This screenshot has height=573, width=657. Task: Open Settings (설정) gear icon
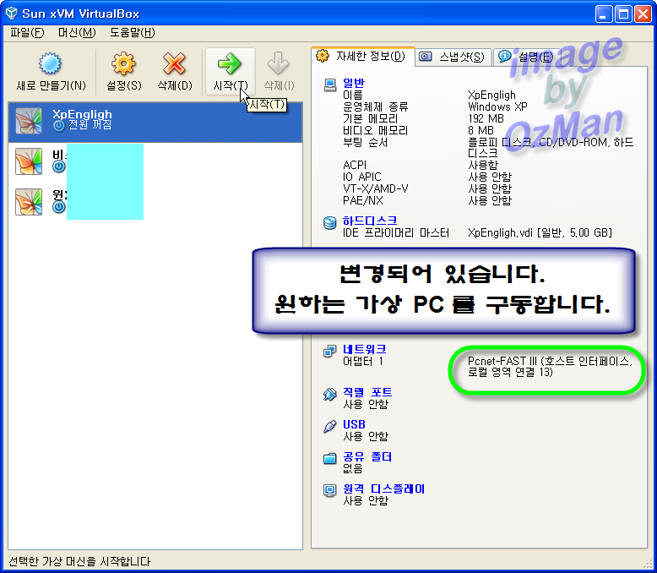(x=123, y=63)
